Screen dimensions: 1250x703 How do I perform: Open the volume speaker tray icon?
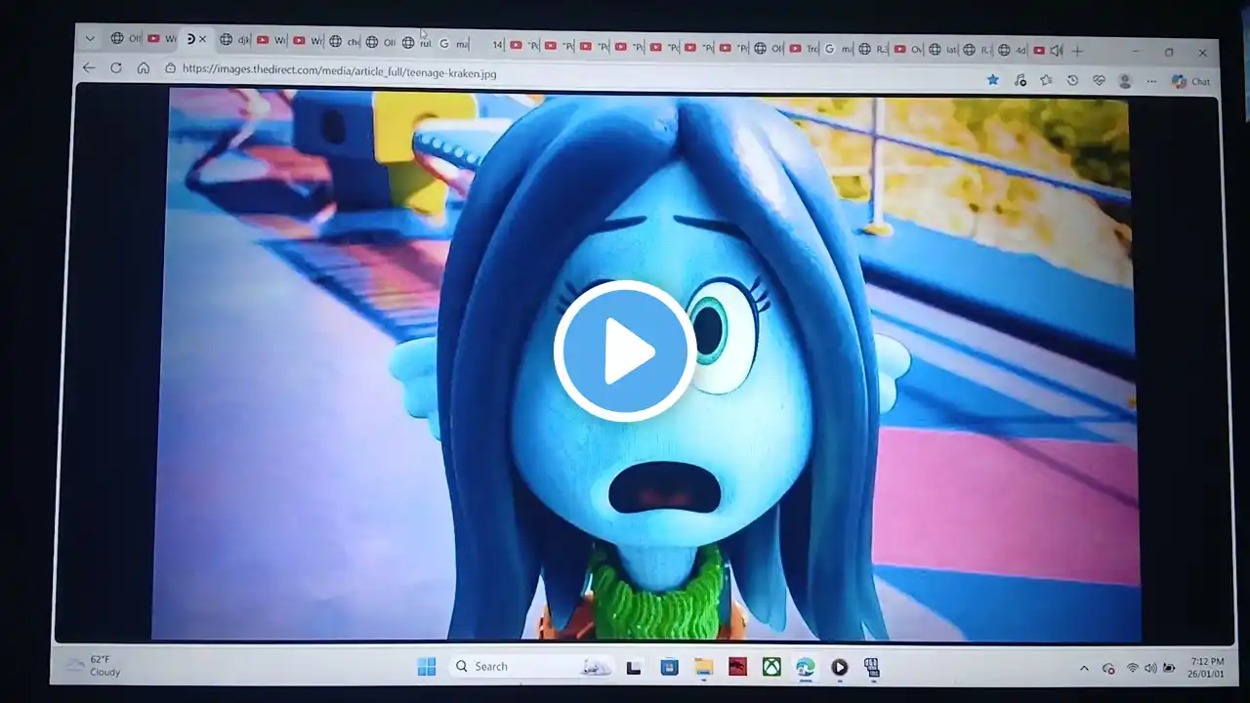(1150, 669)
